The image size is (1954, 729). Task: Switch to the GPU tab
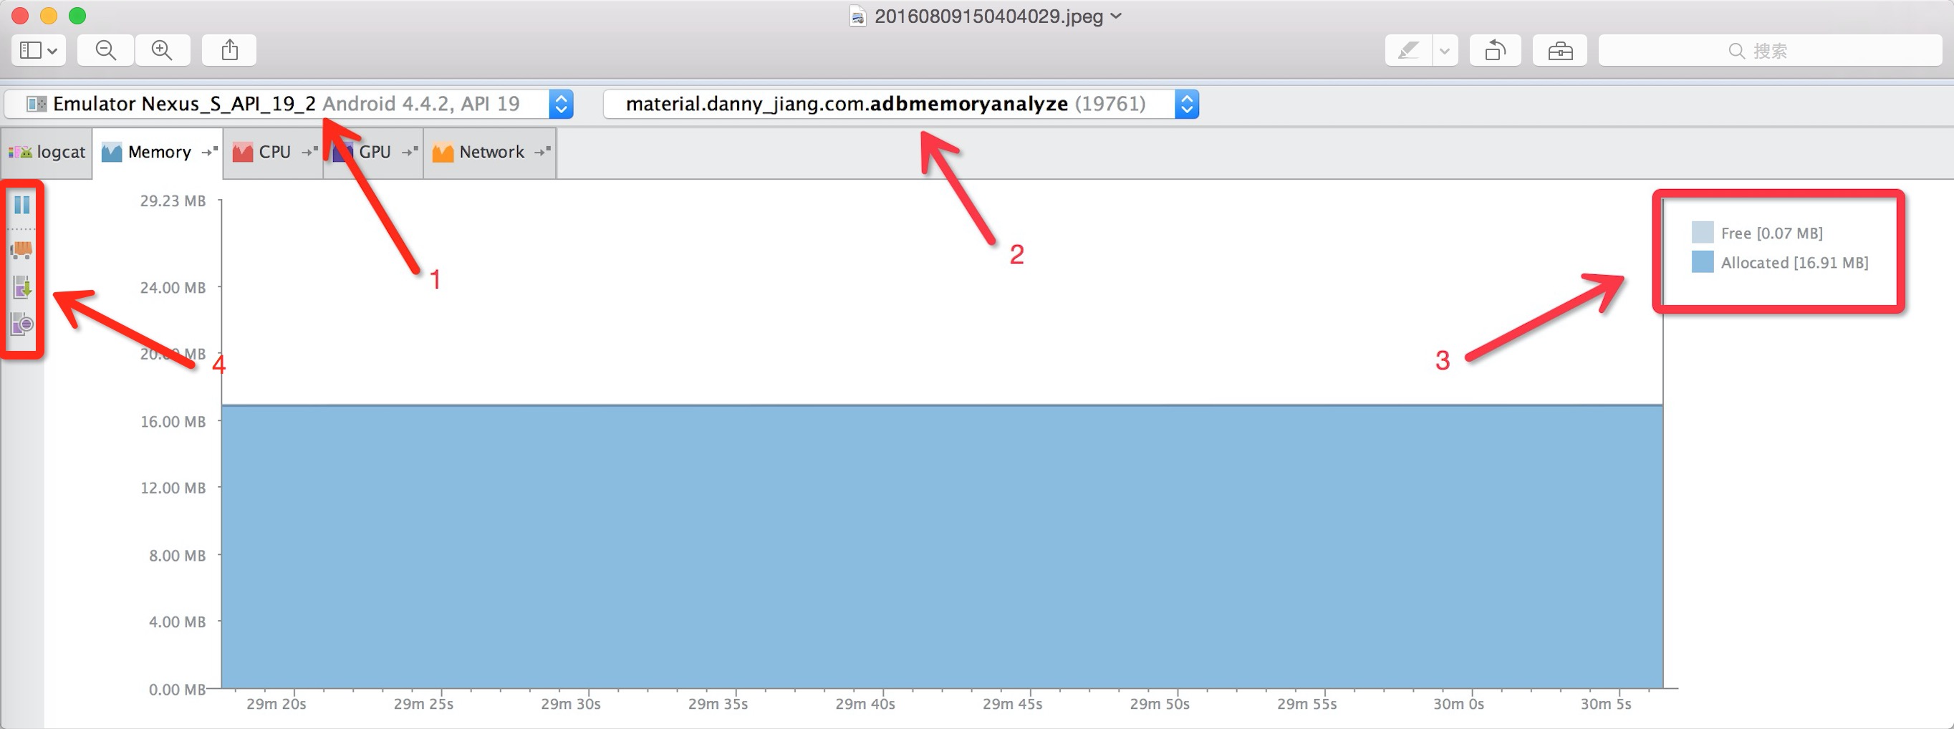point(374,153)
